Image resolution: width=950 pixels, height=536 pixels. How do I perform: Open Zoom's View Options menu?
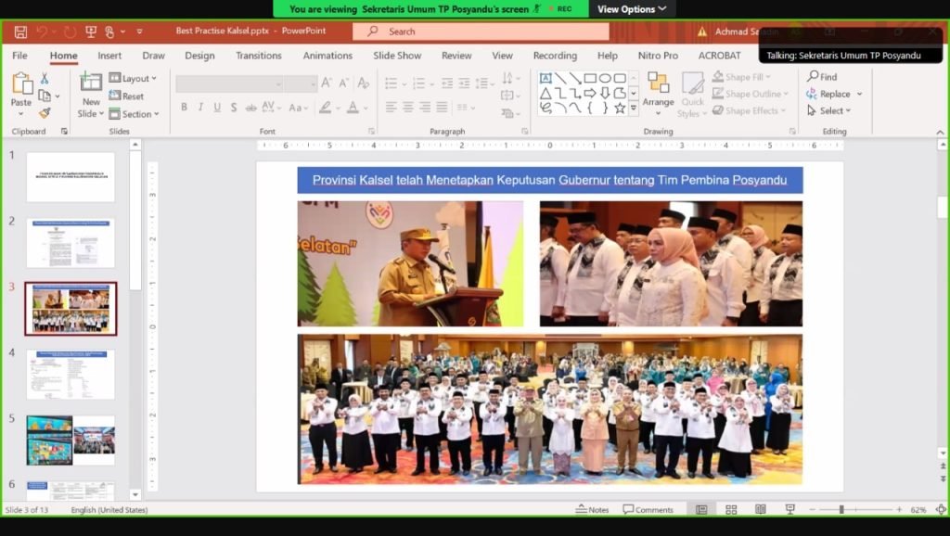coord(632,9)
